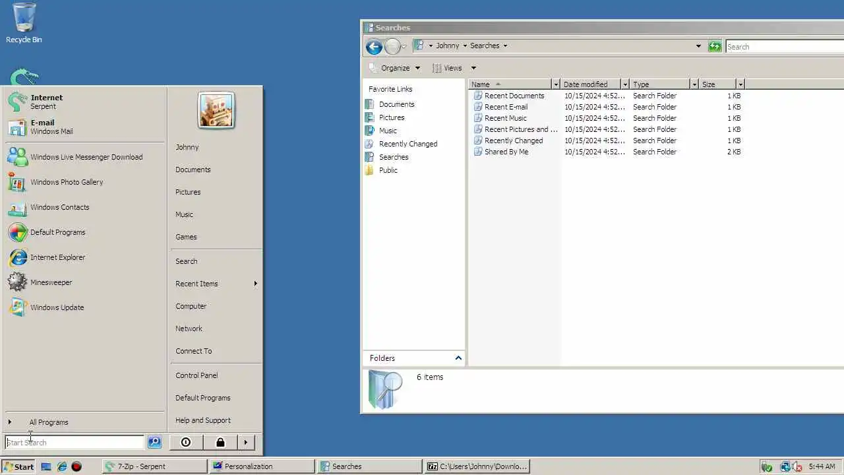Focus the Start Search box
This screenshot has height=475, width=844.
(x=75, y=443)
